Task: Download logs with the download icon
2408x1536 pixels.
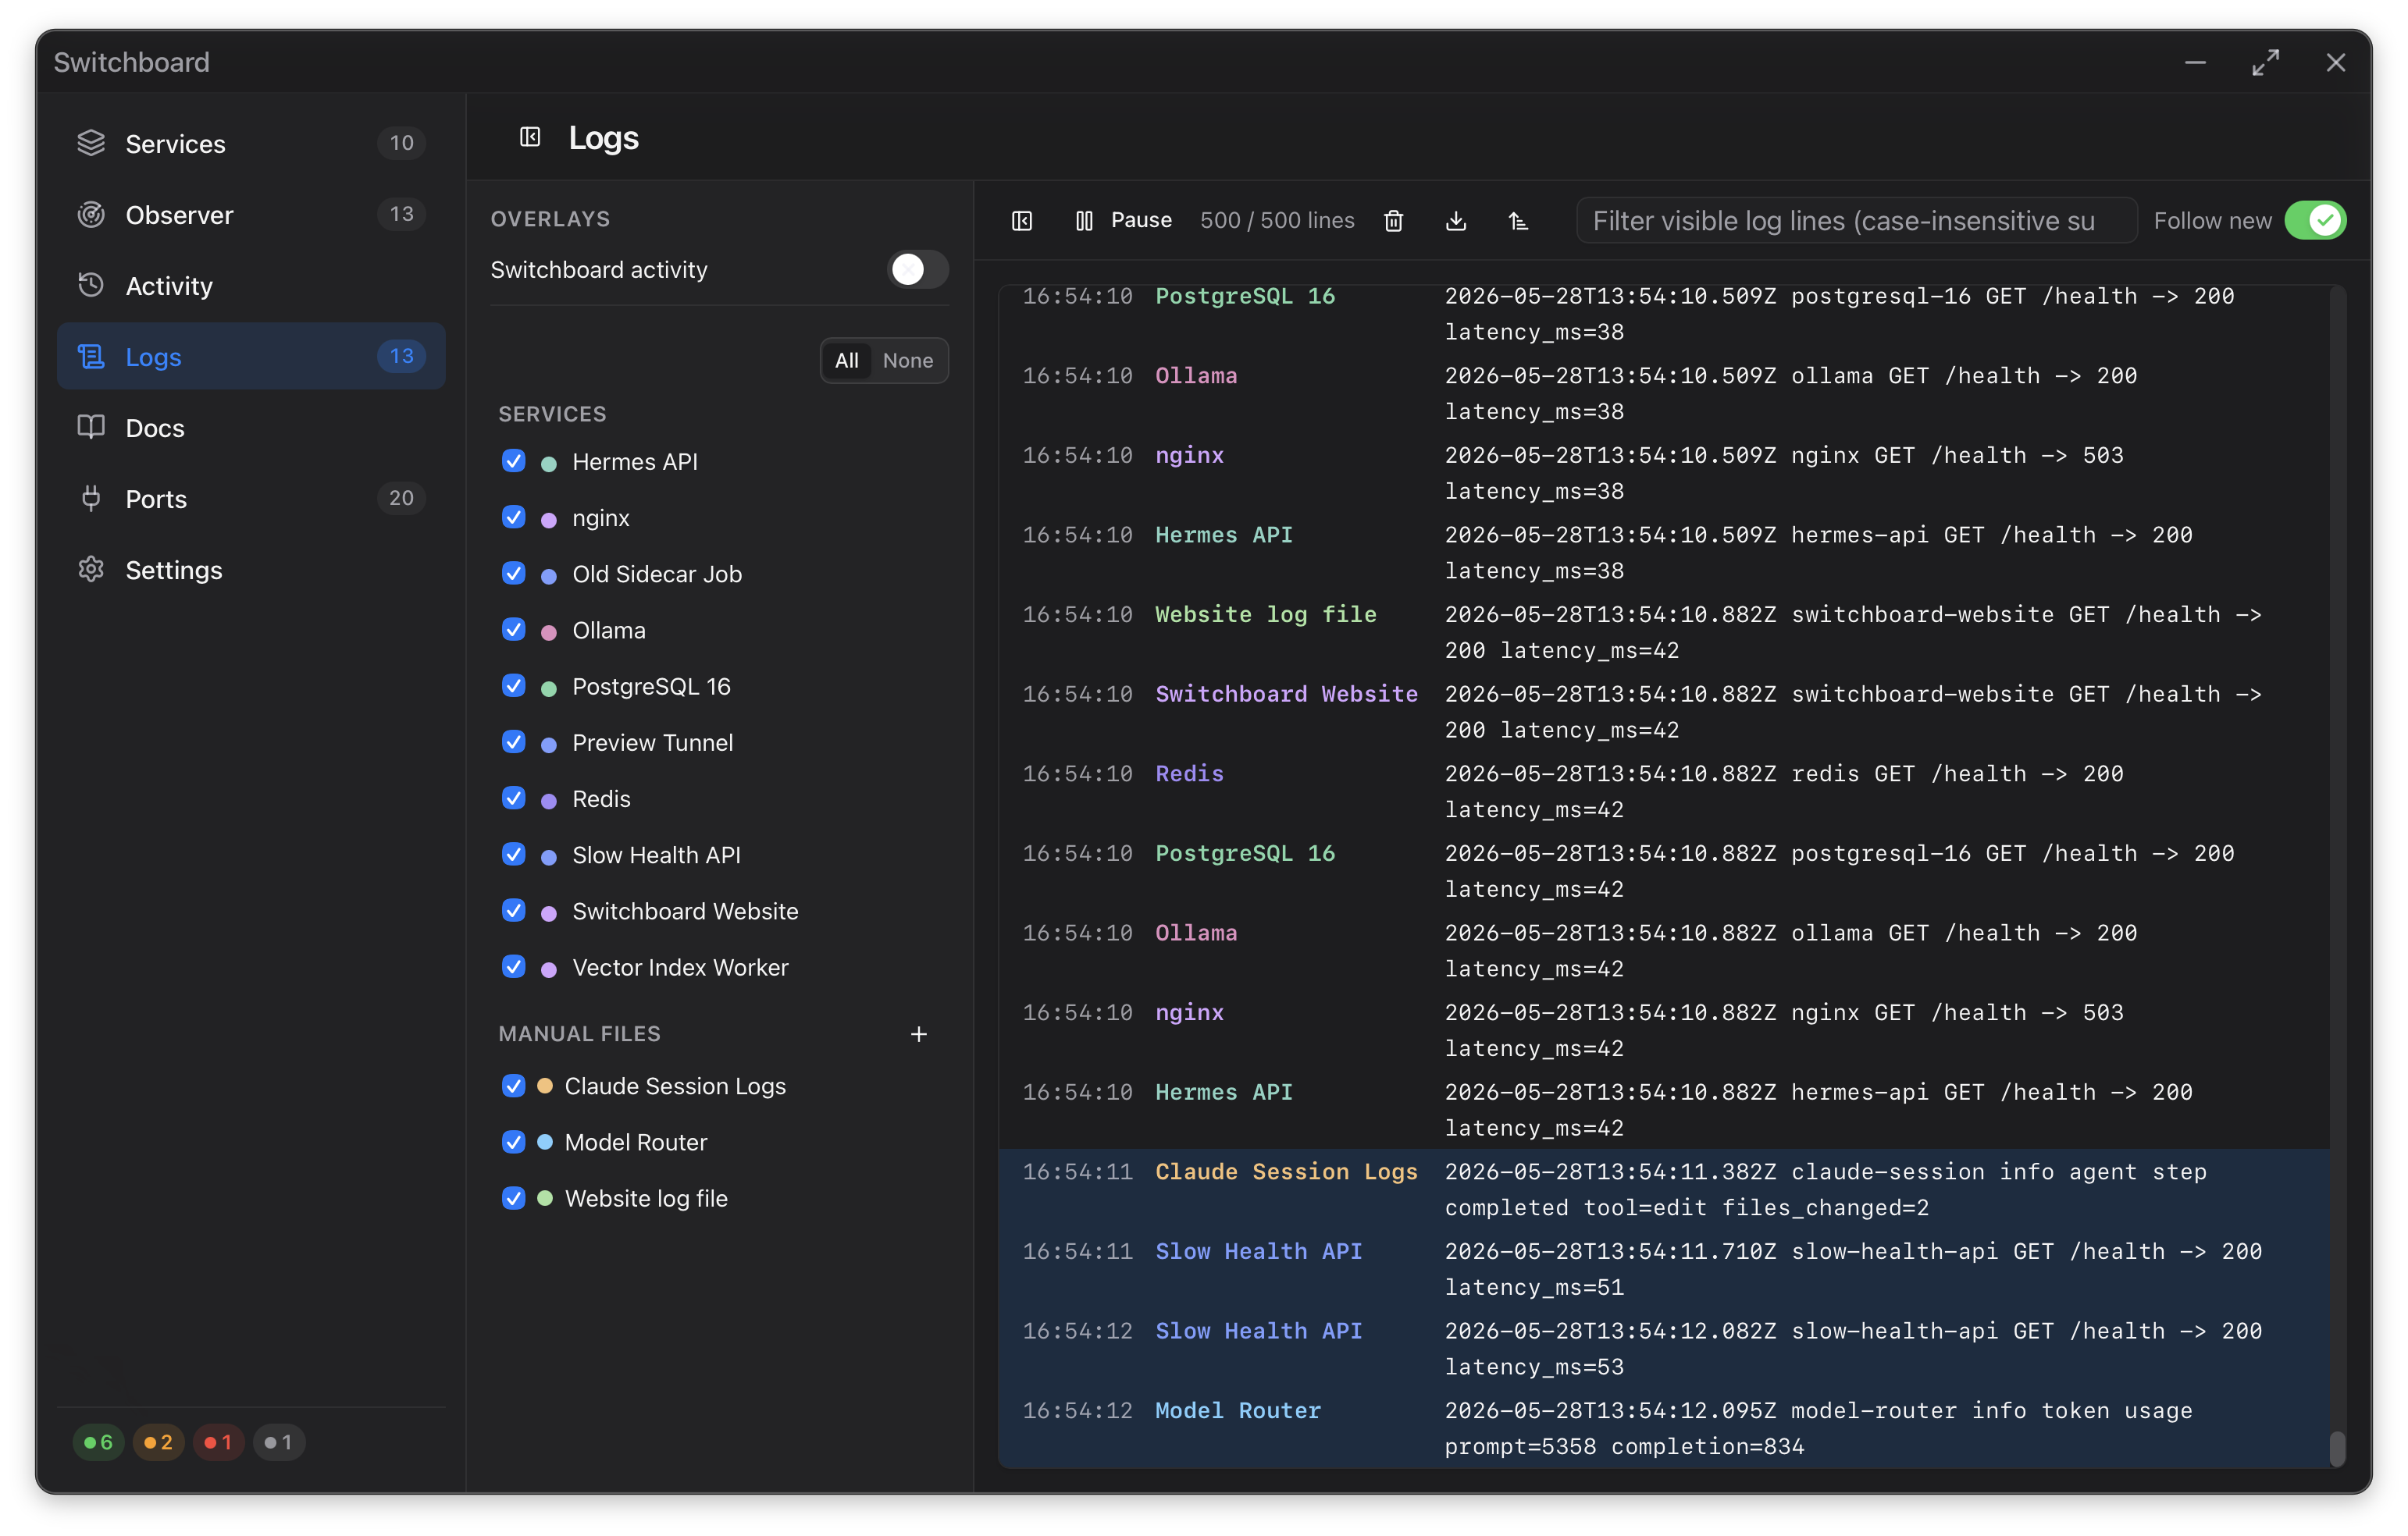Action: click(x=1456, y=221)
